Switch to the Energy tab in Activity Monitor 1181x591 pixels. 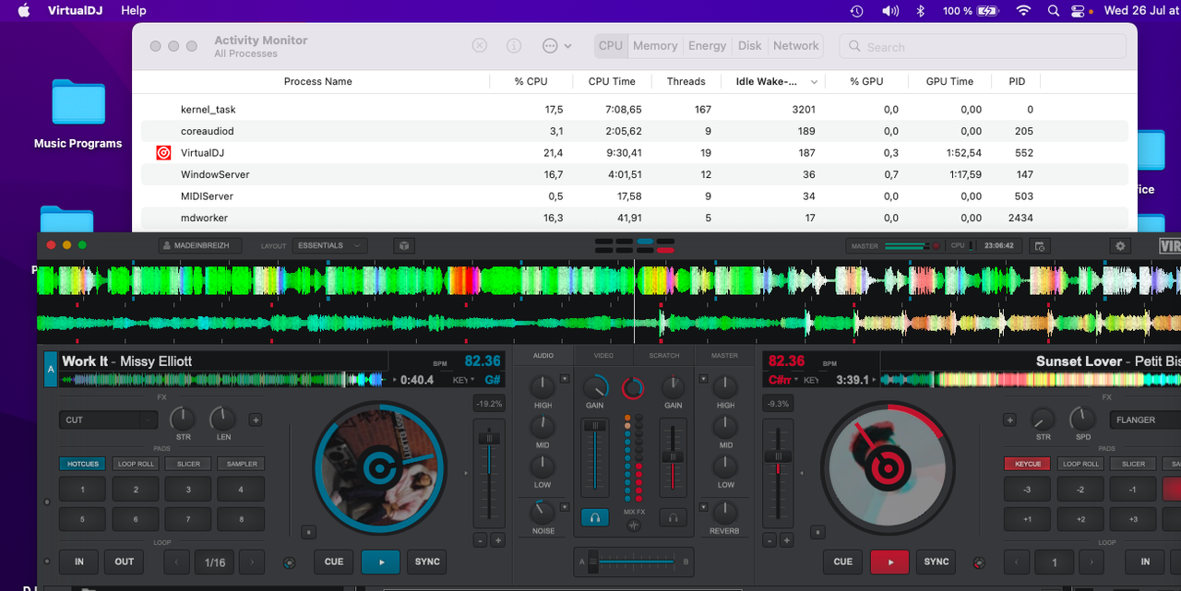point(708,45)
